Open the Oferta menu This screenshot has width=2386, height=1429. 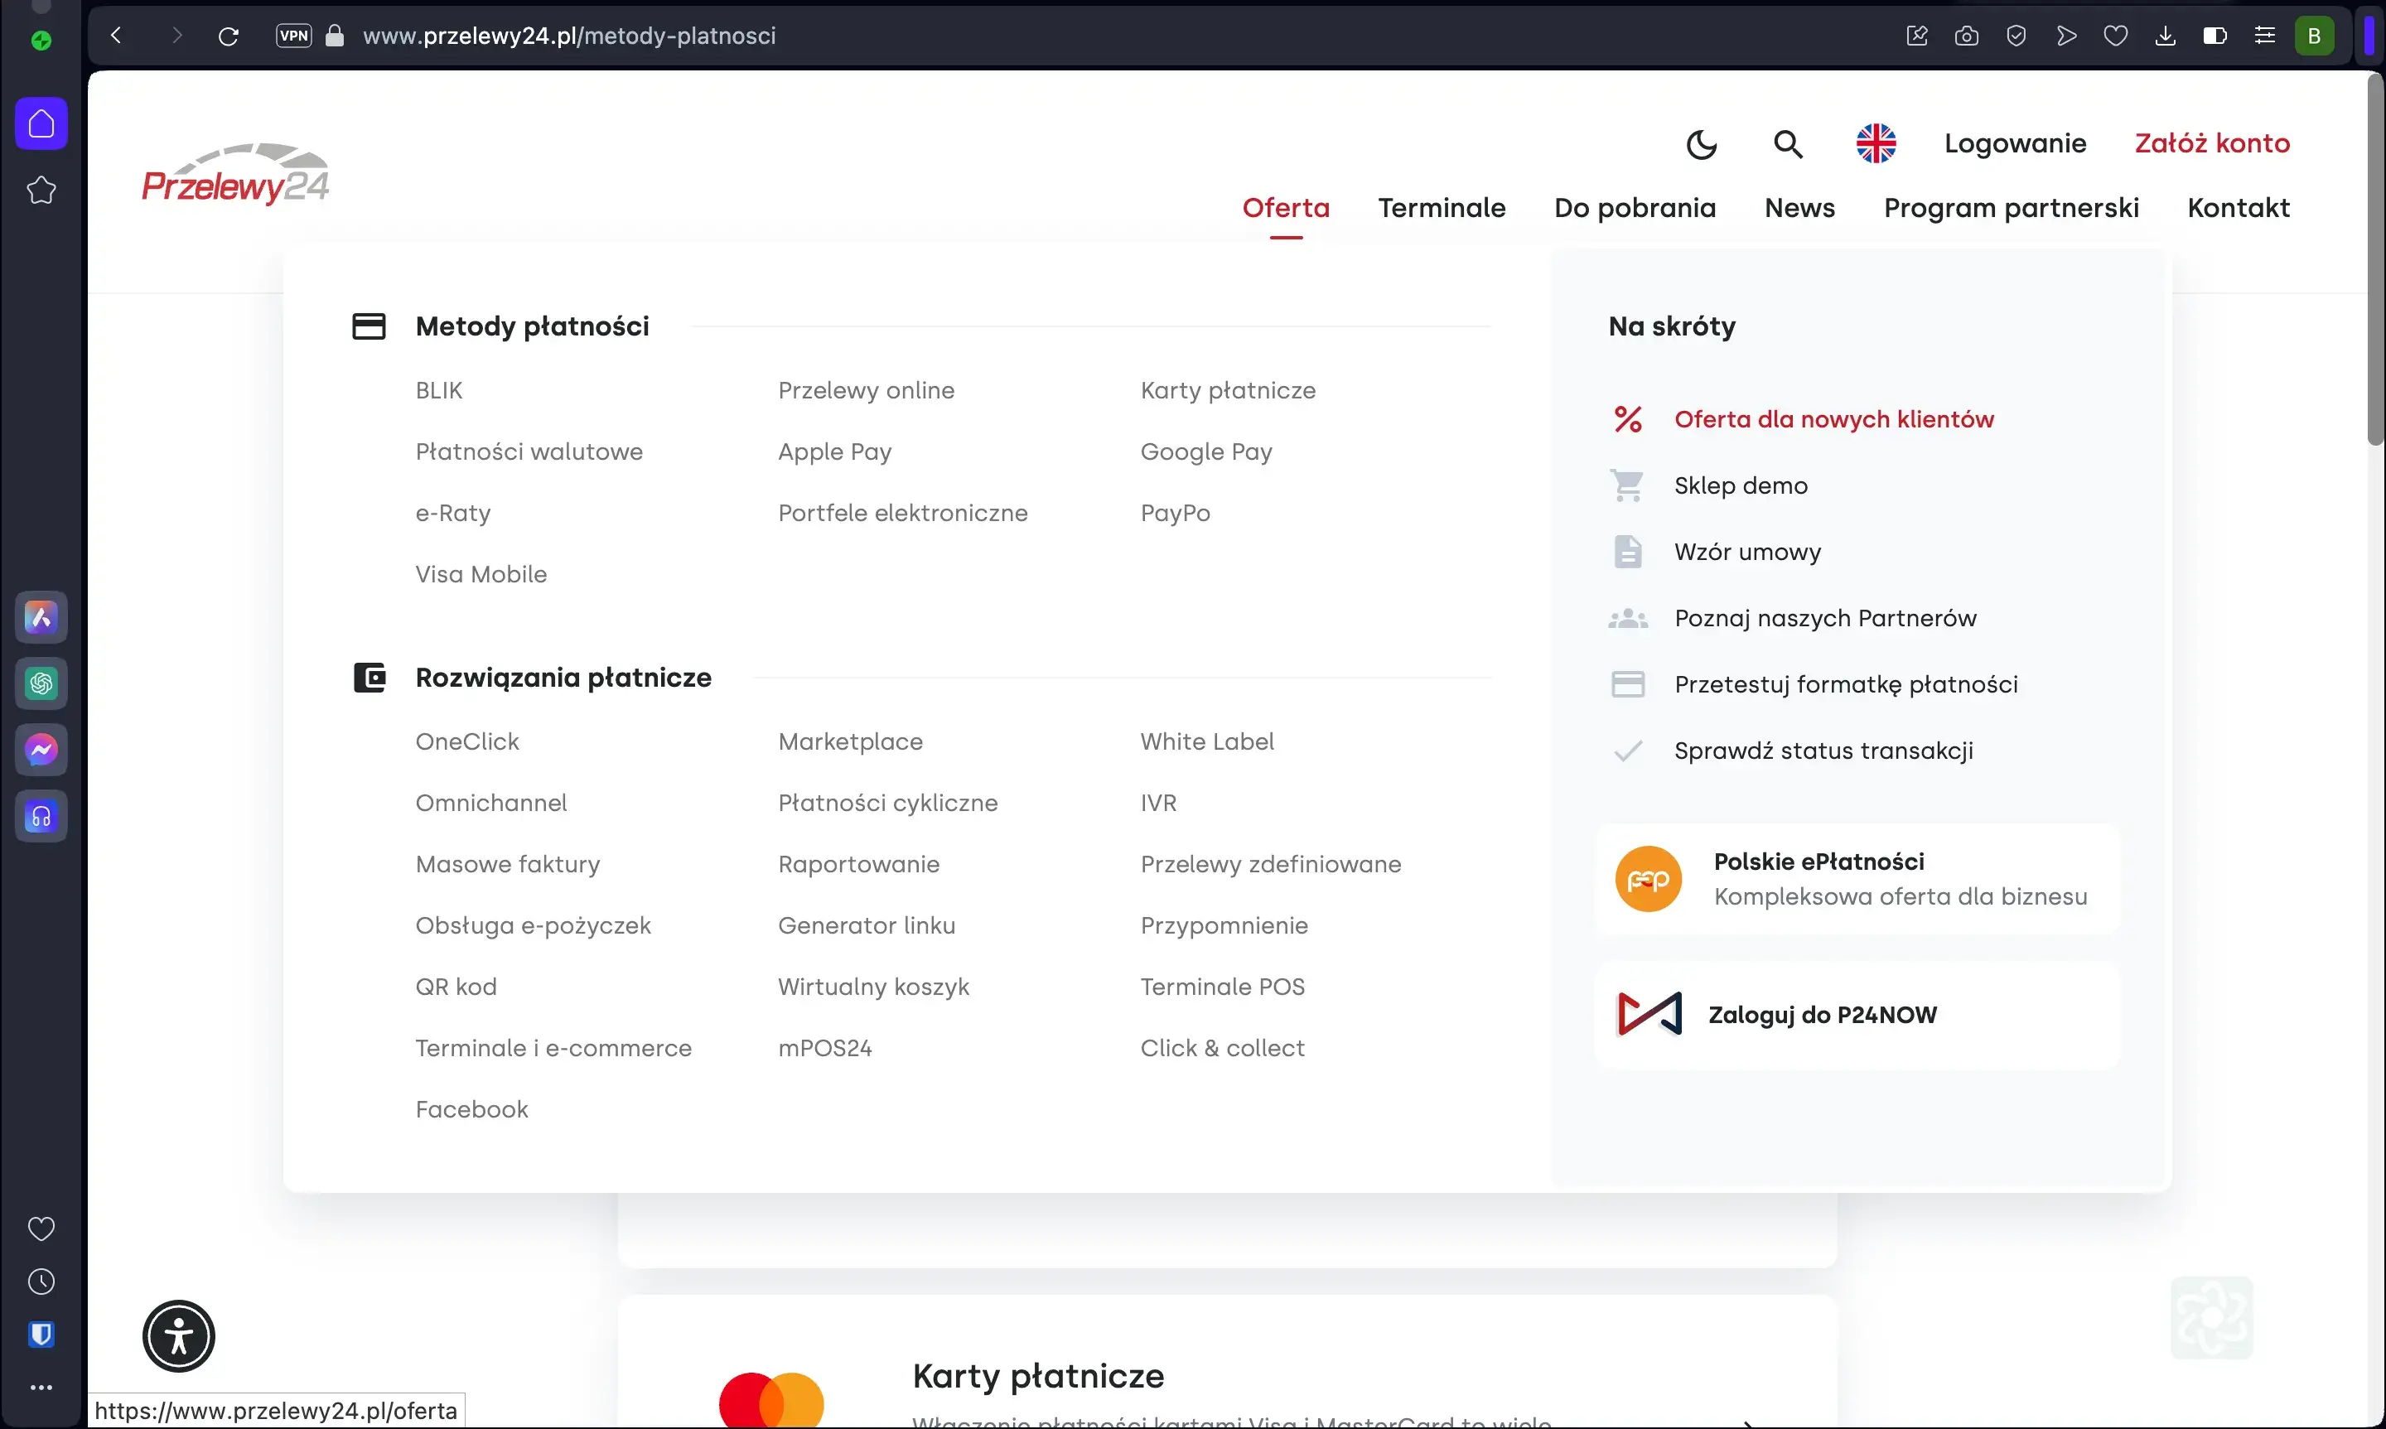[x=1286, y=208]
